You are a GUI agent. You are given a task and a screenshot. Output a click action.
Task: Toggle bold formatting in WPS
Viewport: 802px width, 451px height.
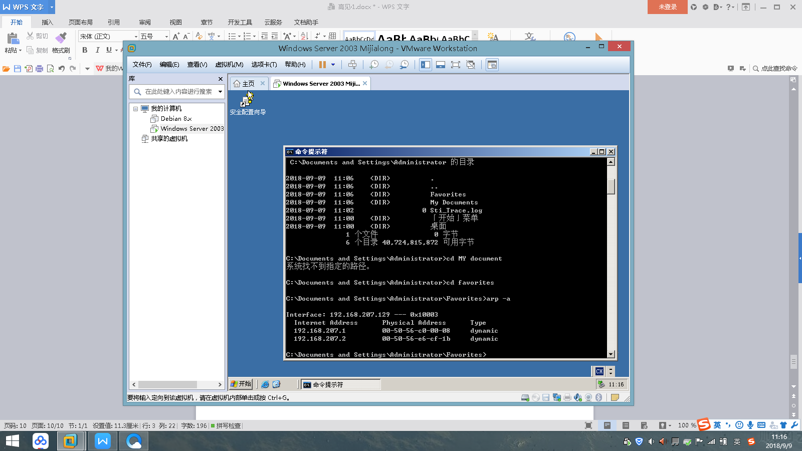(x=85, y=50)
